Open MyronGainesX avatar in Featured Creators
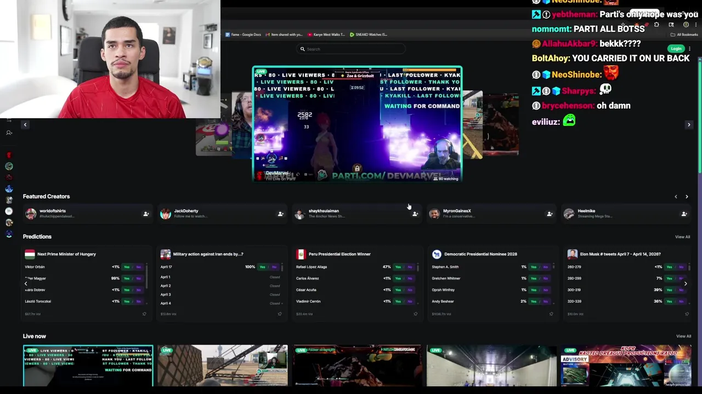Image resolution: width=702 pixels, height=394 pixels. (434, 213)
